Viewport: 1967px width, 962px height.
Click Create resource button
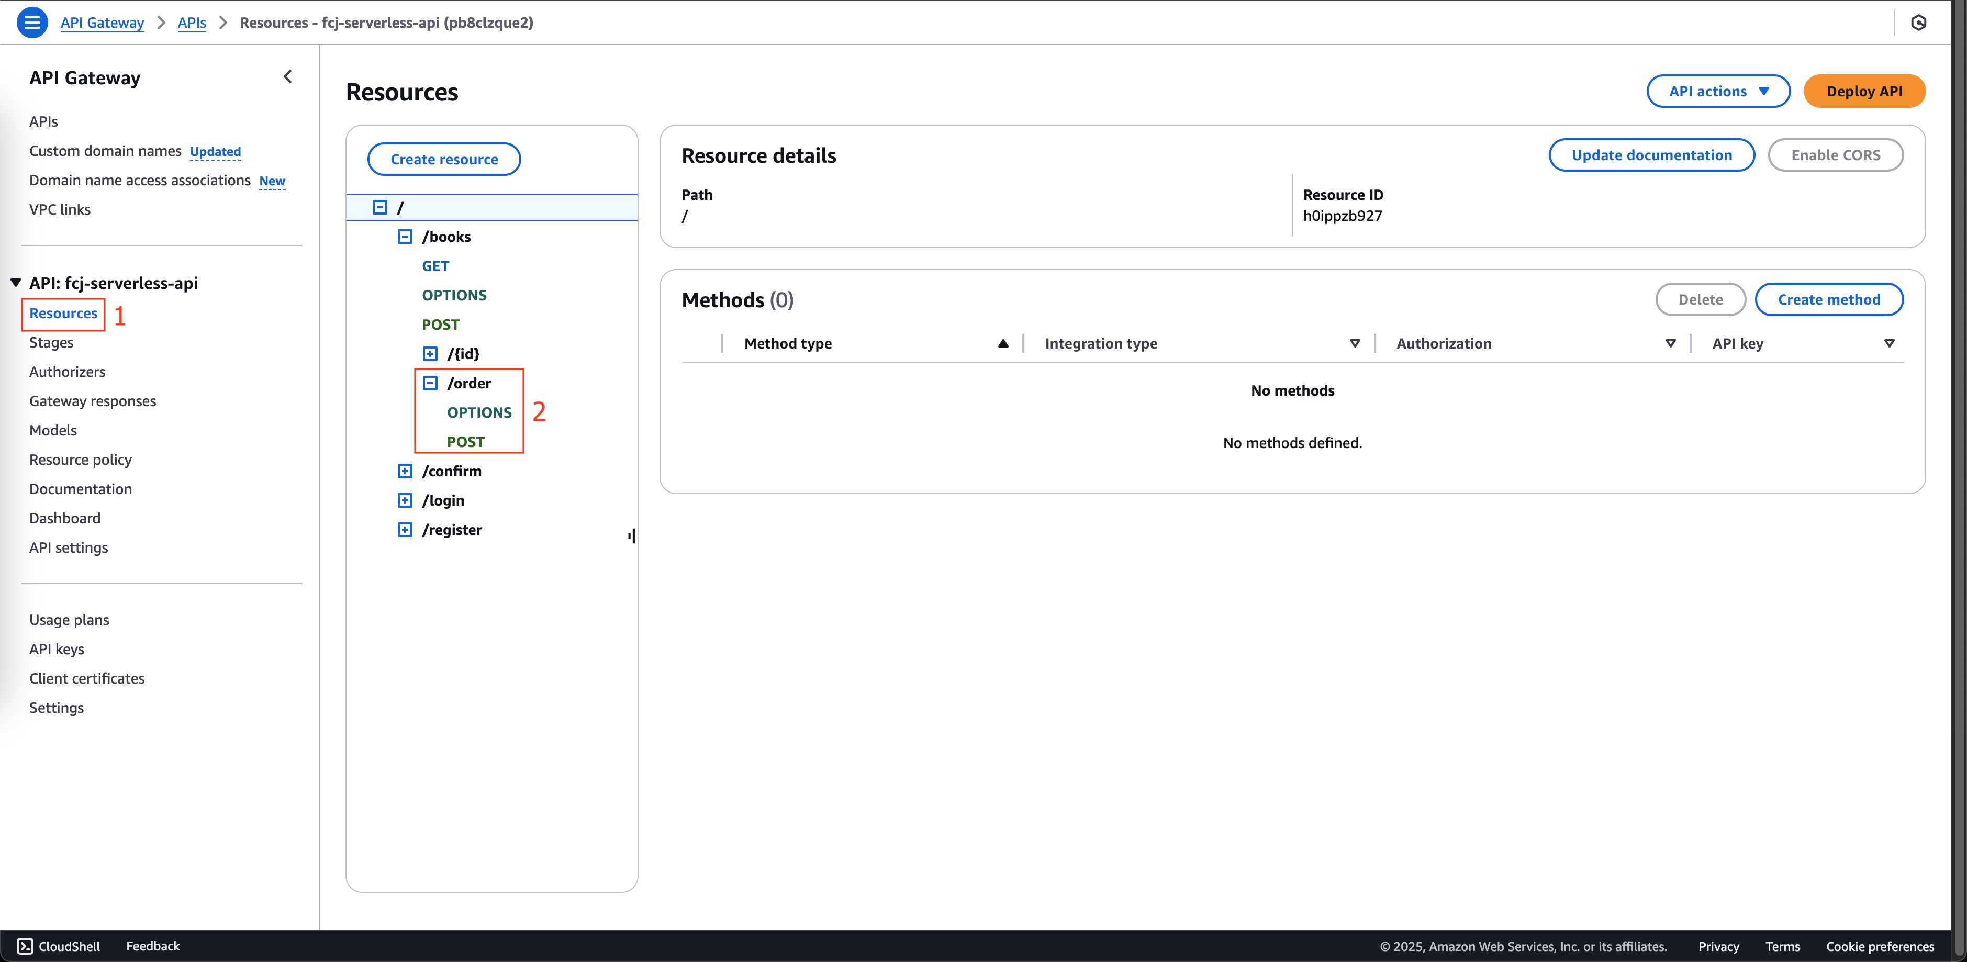tap(444, 159)
